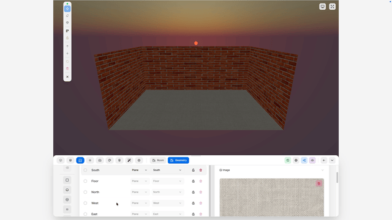The height and width of the screenshot is (220, 392).
Task: Select the move tool in vertical toolbar
Action: click(x=67, y=9)
